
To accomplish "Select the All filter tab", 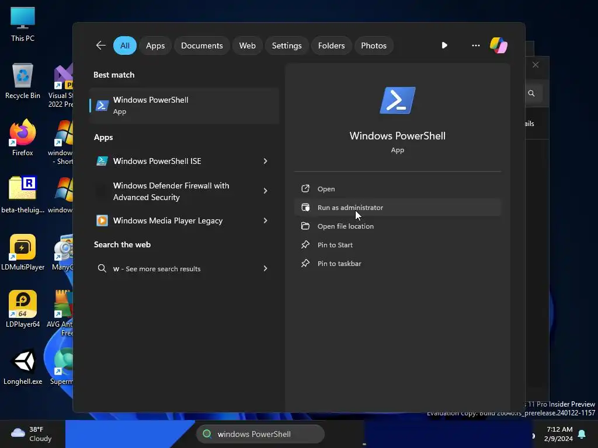I will click(x=125, y=45).
